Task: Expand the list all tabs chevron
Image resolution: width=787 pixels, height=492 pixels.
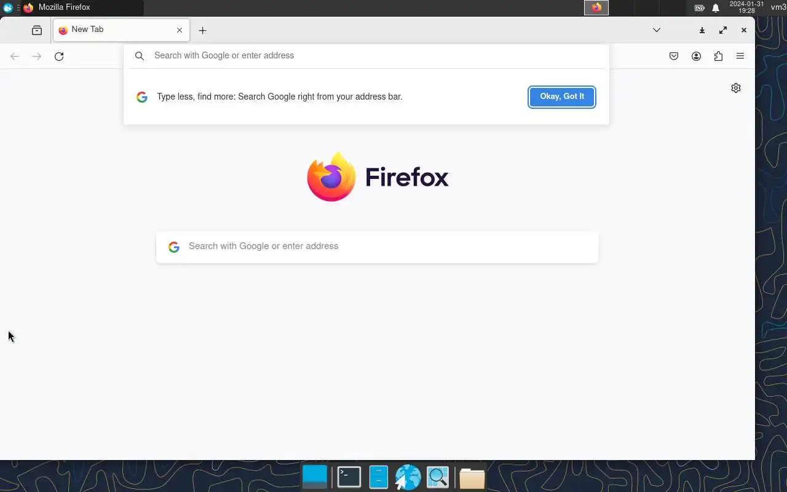Action: [657, 30]
